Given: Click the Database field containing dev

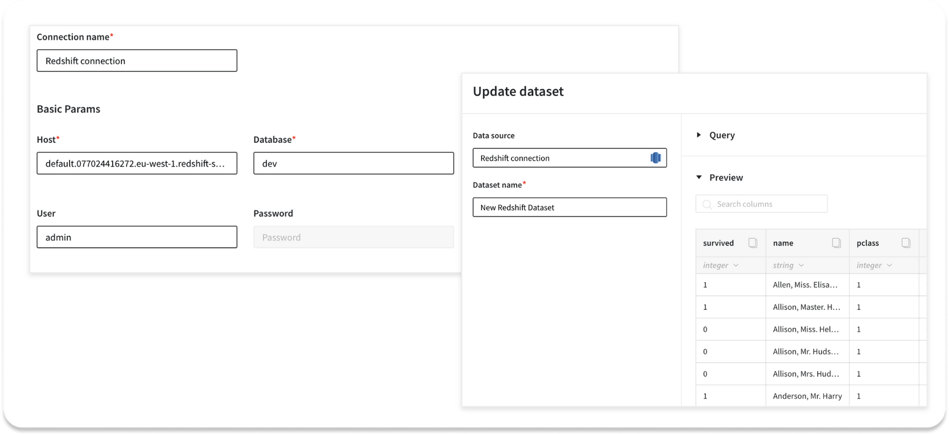Looking at the screenshot, I should [x=354, y=163].
